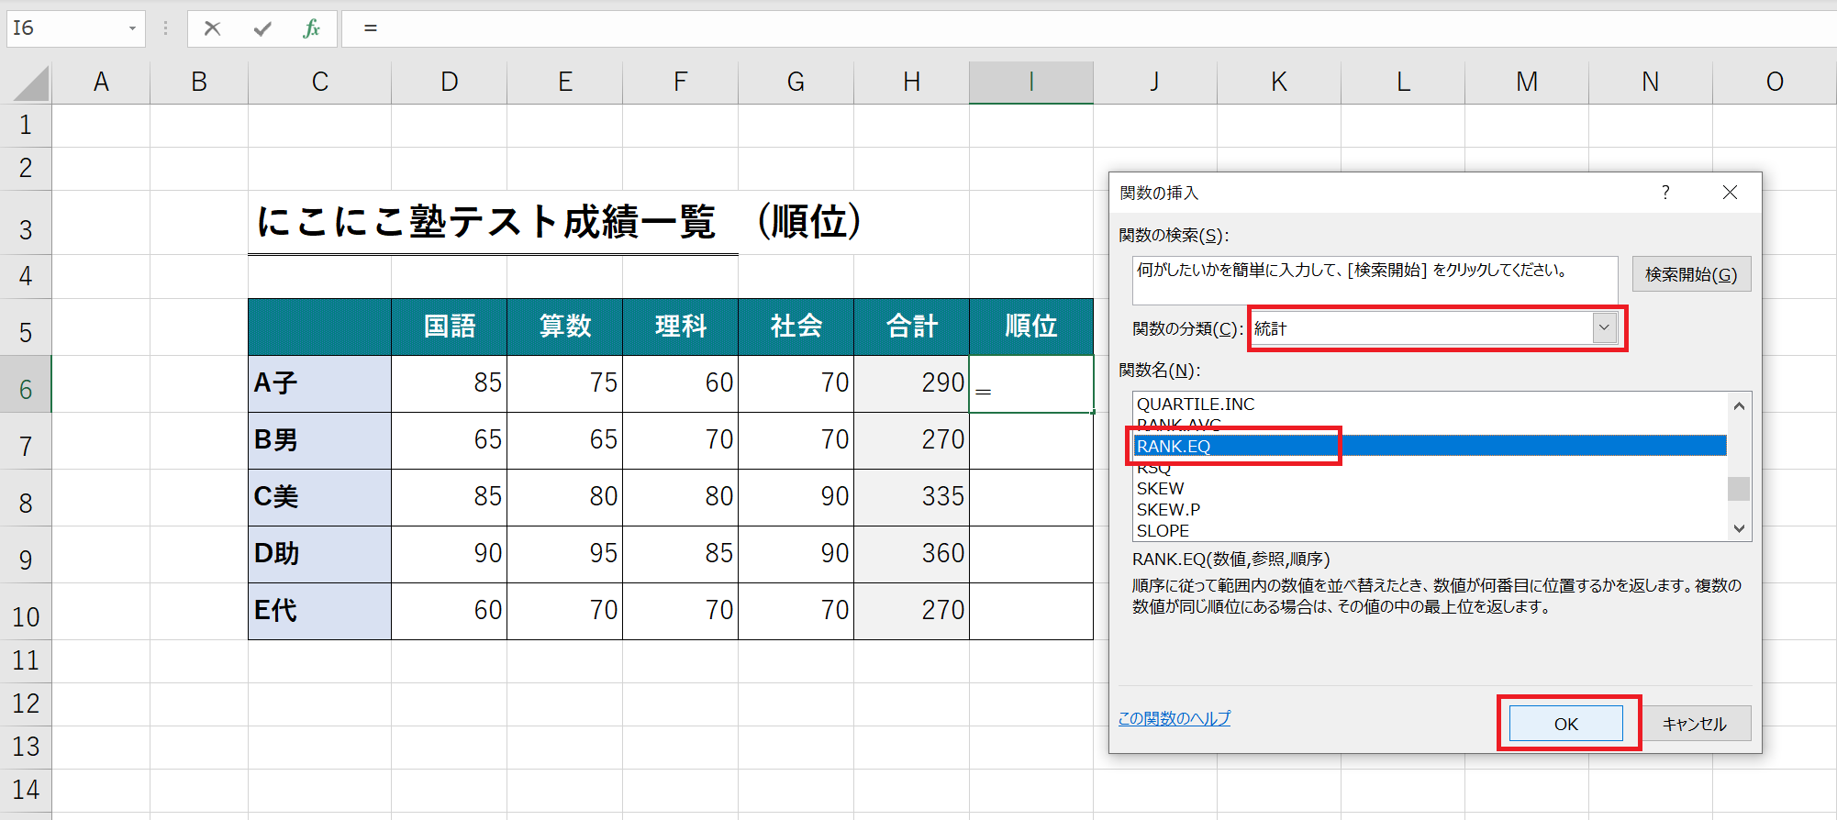Click the Name Box showing I6

tap(64, 28)
